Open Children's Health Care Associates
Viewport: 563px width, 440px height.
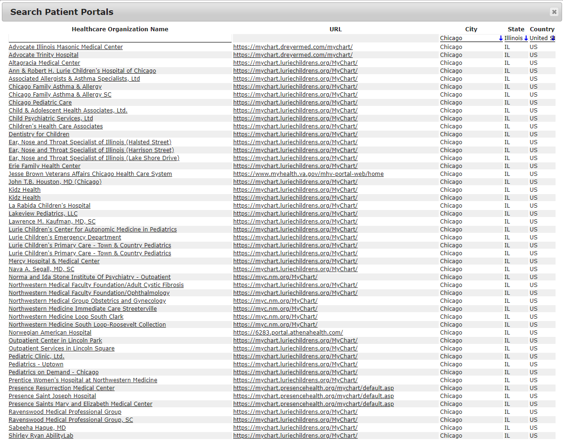(x=56, y=126)
